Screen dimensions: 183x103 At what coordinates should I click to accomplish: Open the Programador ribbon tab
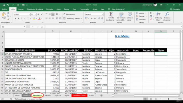point(84,9)
